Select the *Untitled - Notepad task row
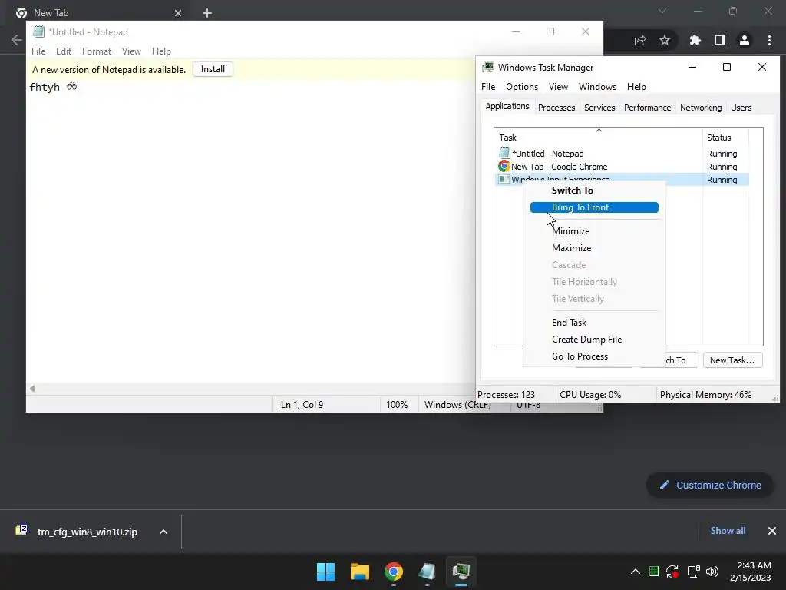The width and height of the screenshot is (786, 590). tap(622, 154)
